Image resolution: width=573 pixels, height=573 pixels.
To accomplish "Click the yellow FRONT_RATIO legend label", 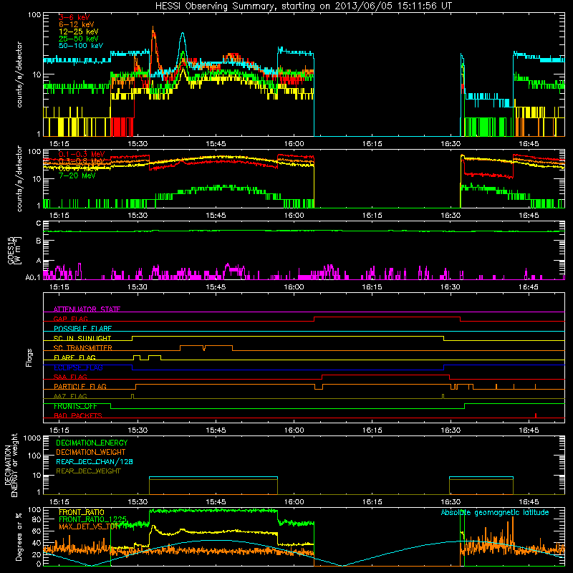I will 82,512.
